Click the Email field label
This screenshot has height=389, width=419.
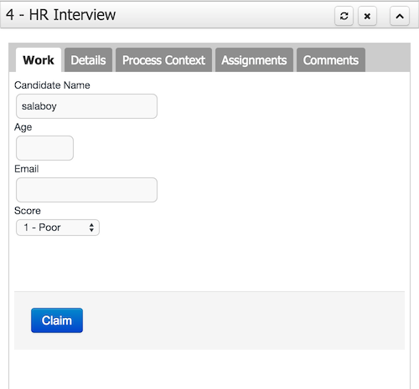(27, 169)
